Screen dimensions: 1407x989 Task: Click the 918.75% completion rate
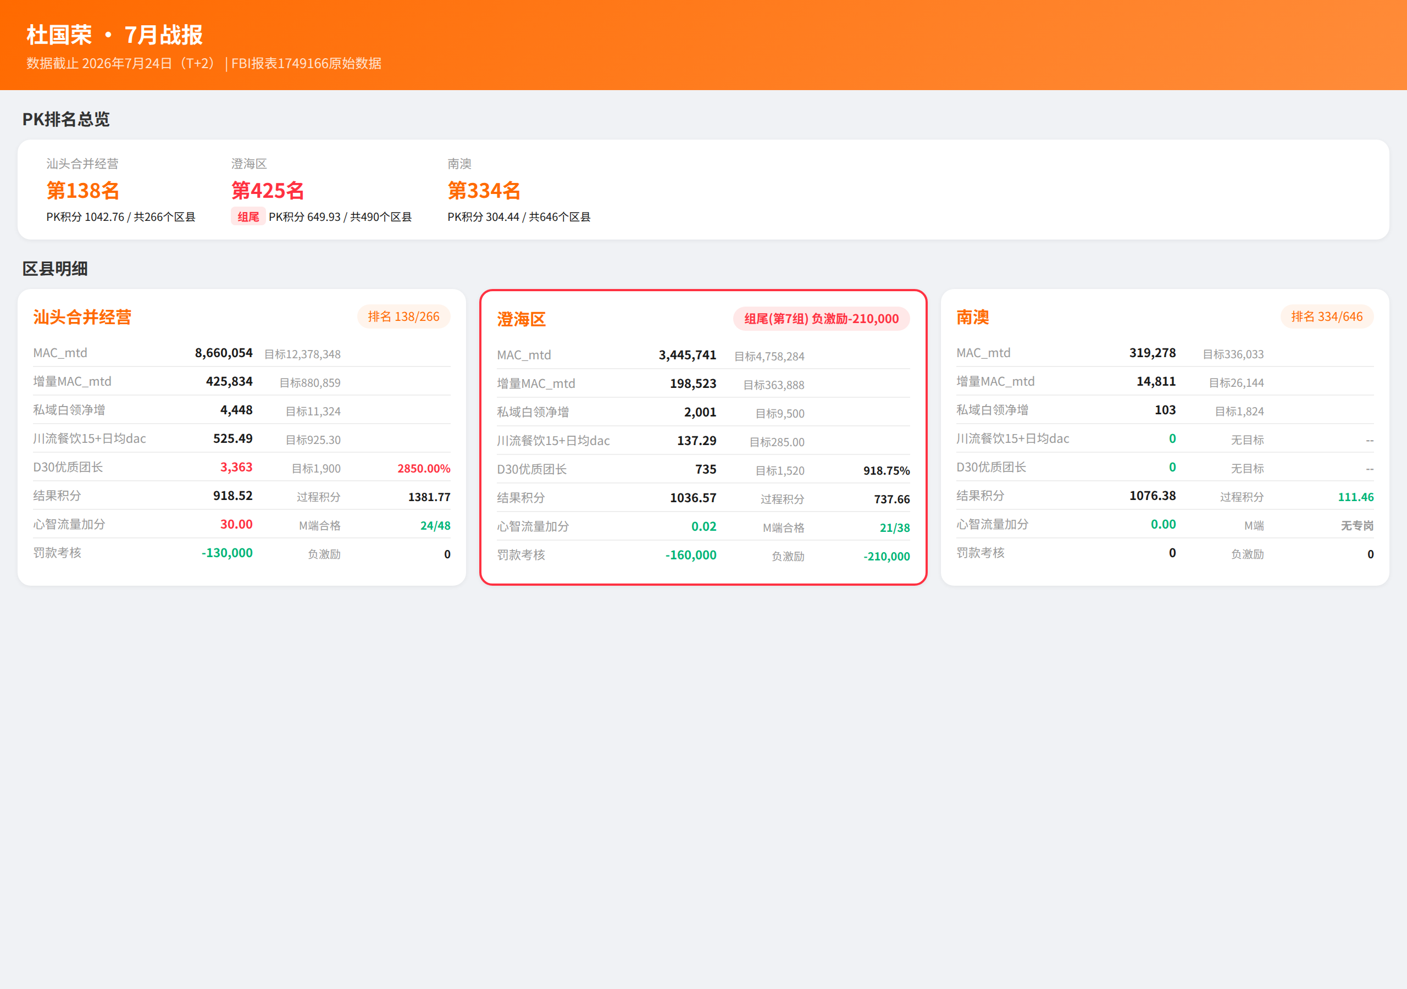[x=887, y=471]
